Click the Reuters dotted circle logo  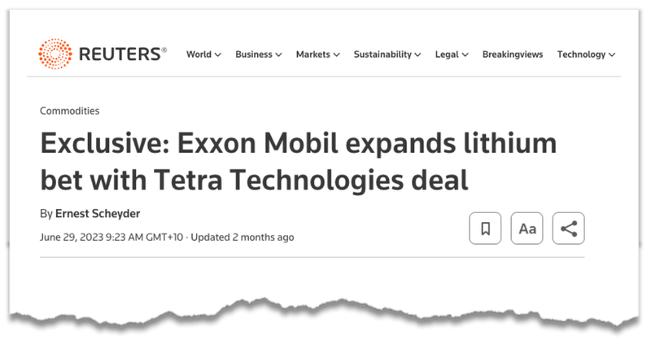click(55, 54)
